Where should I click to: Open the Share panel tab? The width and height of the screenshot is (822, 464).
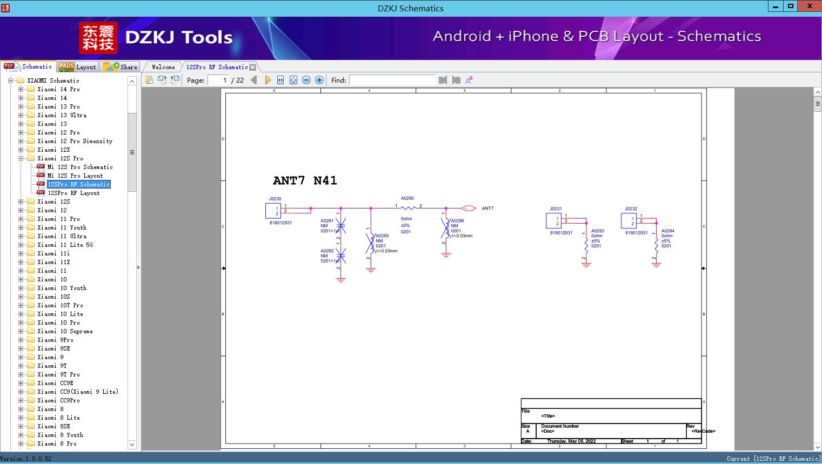coord(120,67)
